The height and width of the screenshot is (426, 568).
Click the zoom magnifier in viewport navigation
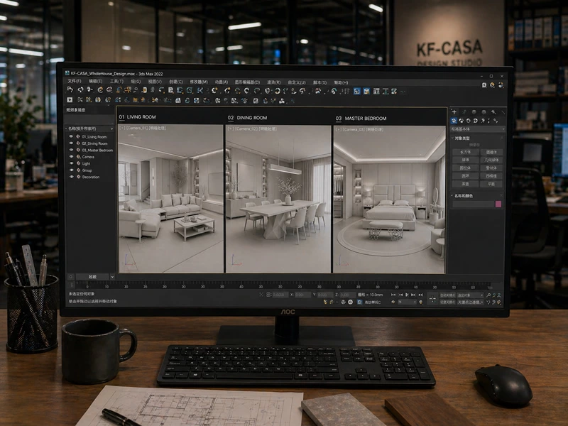click(x=488, y=295)
